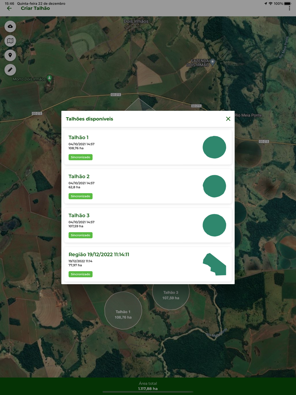Click the Talhões disponíveis dialog heading
The width and height of the screenshot is (296, 395).
point(89,119)
